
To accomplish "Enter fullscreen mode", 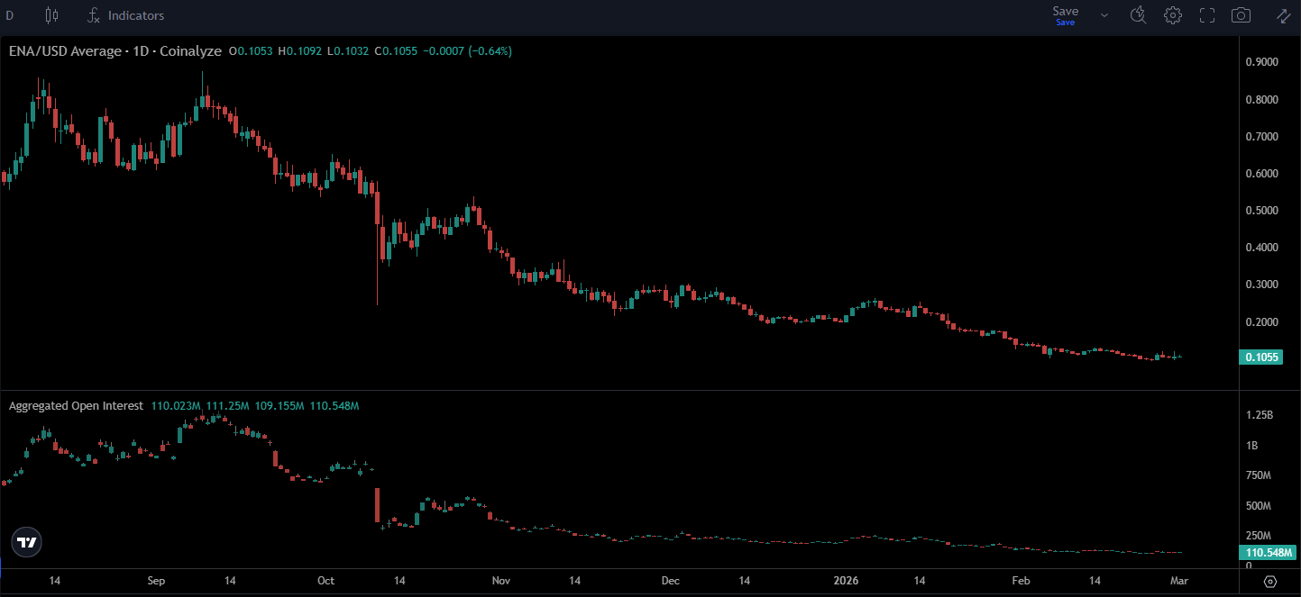I will pyautogui.click(x=1207, y=15).
